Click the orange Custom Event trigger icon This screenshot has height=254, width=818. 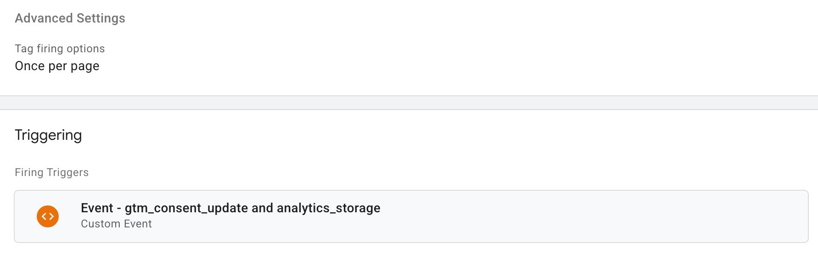click(48, 216)
